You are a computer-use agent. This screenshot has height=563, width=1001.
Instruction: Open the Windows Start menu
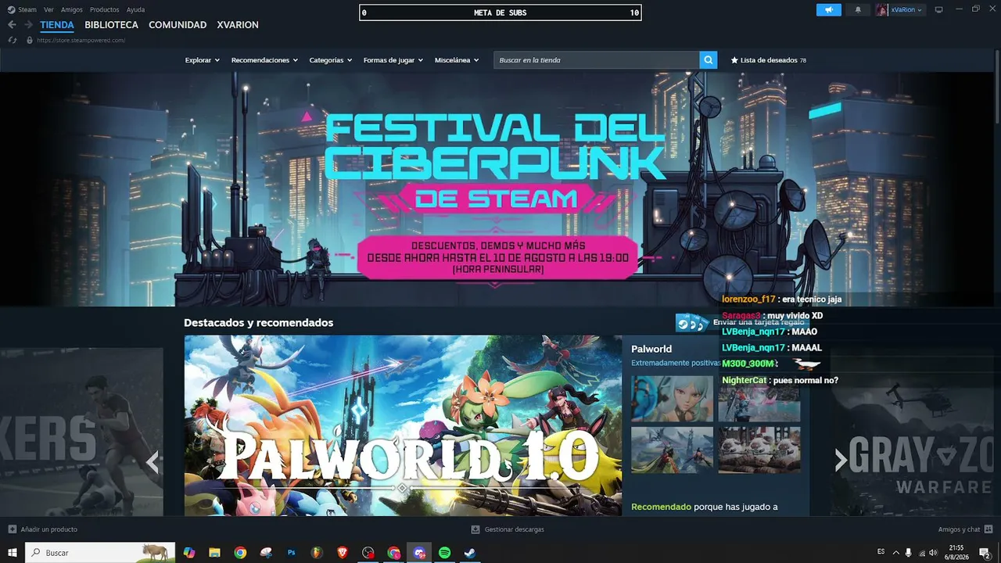pos(13,553)
